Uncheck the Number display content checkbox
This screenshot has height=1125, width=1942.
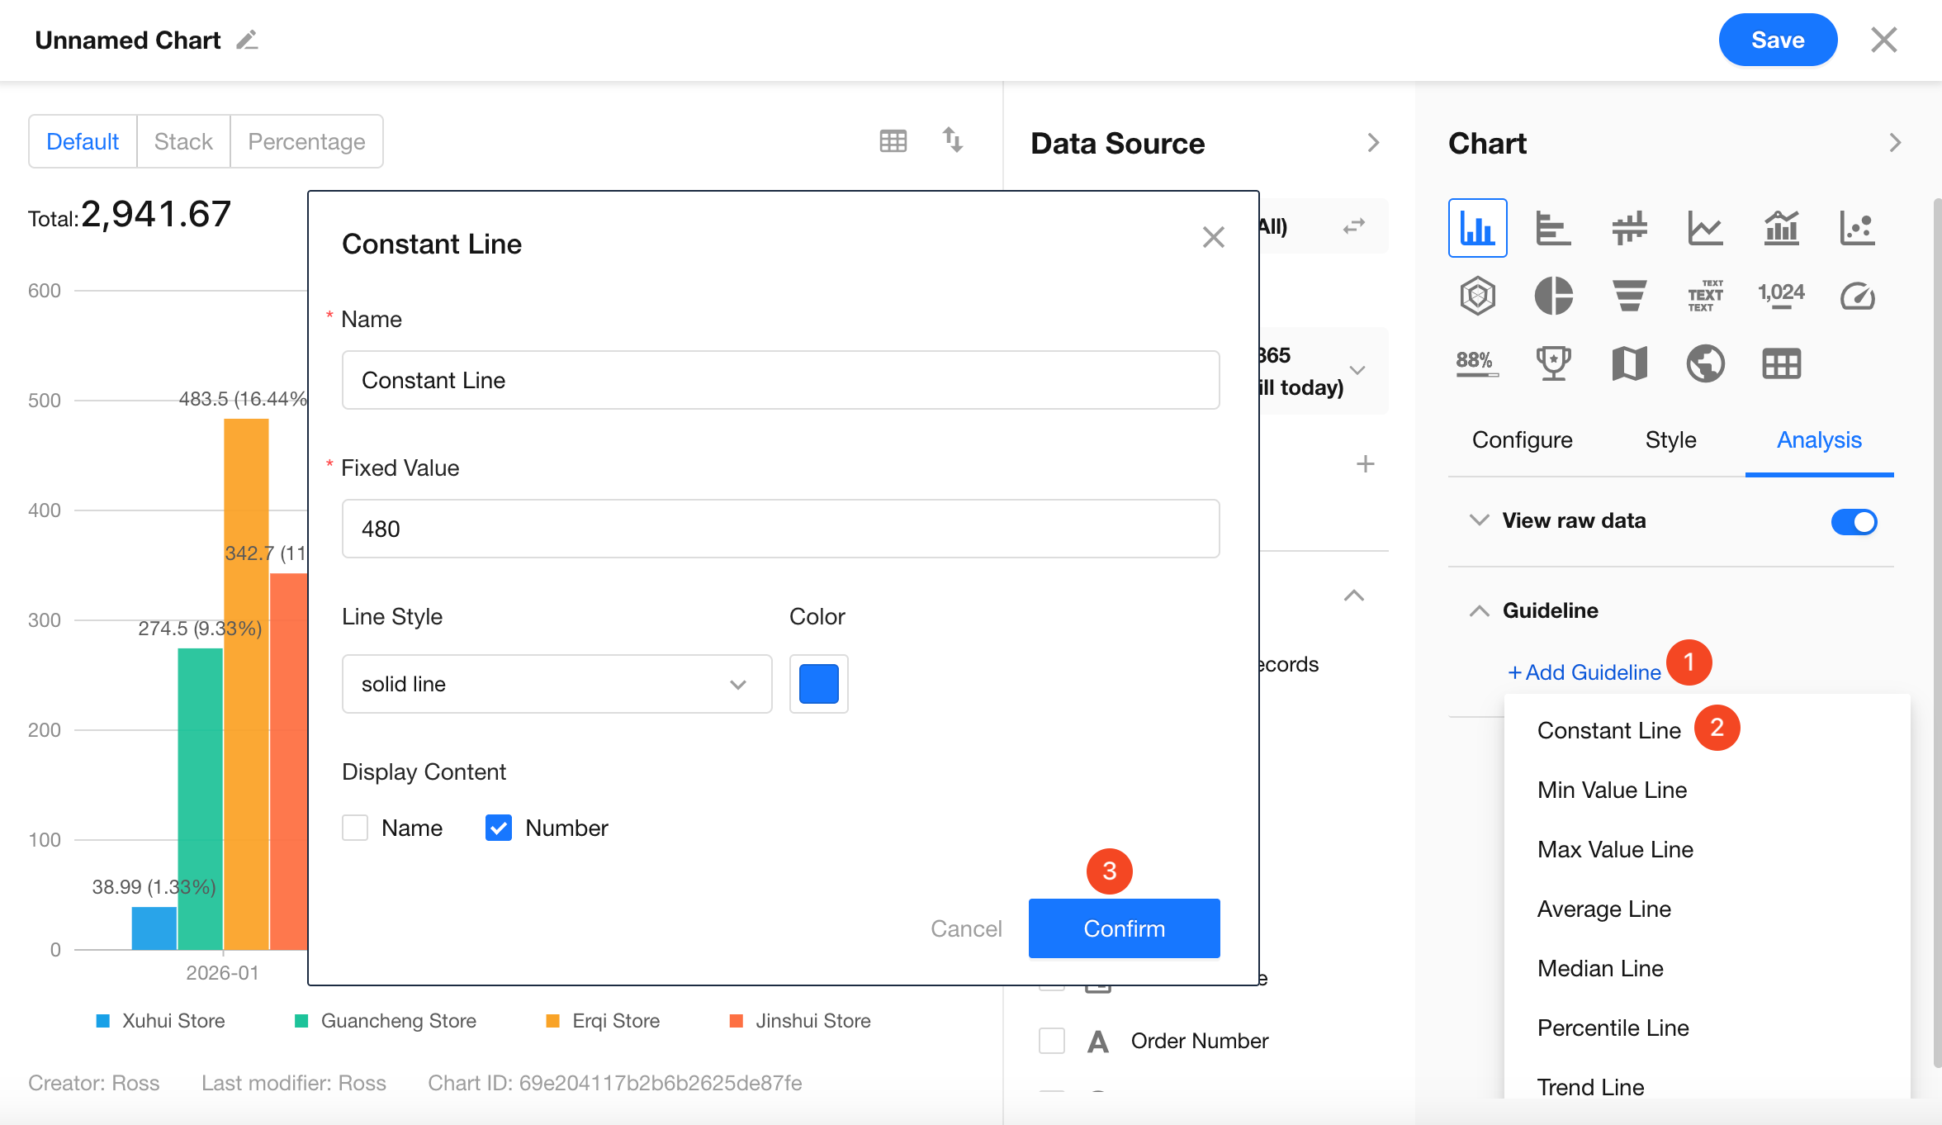point(499,828)
